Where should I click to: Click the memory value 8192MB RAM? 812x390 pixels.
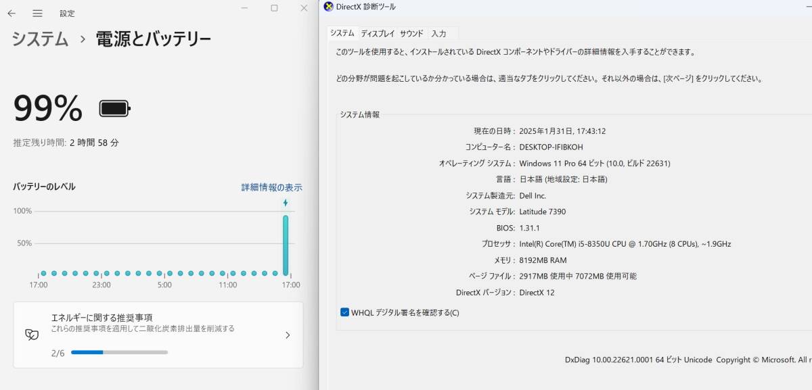pyautogui.click(x=543, y=260)
